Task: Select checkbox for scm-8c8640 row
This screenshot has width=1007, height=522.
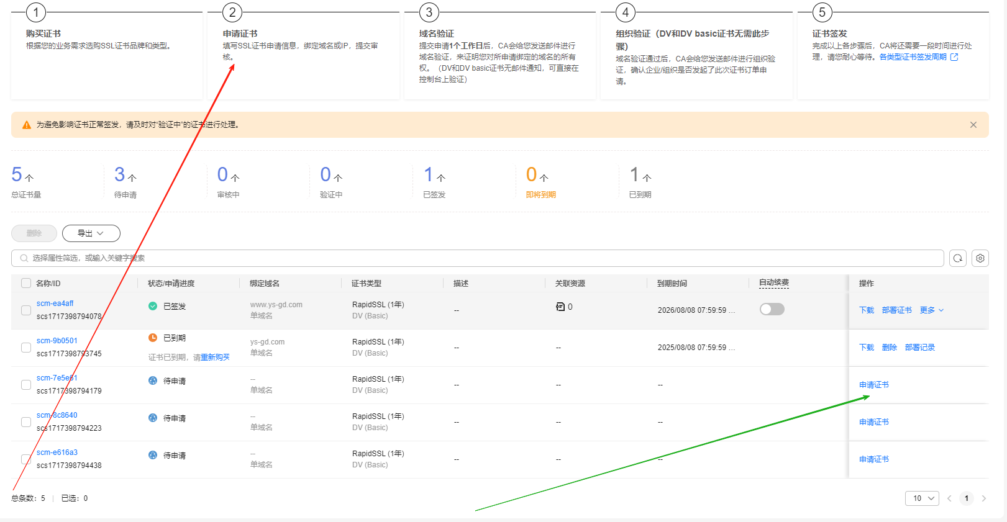Action: tap(26, 422)
